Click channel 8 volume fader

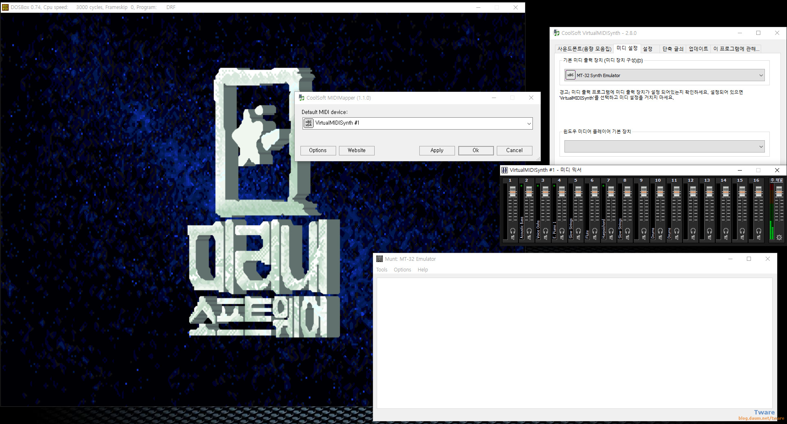pos(628,191)
